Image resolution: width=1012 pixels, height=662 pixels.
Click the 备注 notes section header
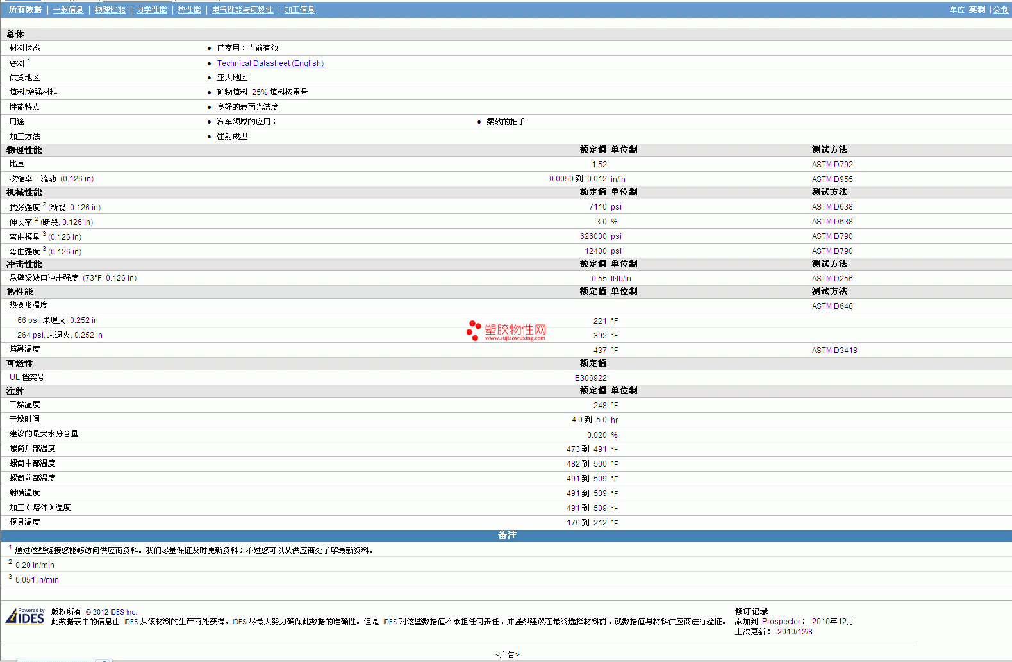click(x=506, y=535)
